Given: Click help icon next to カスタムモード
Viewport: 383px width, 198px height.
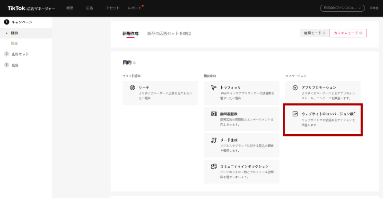Looking at the screenshot, I should (x=361, y=33).
